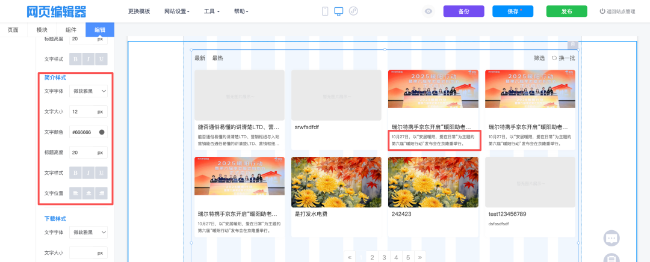
Task: Click power icon beside 返回站点管理
Action: point(602,11)
